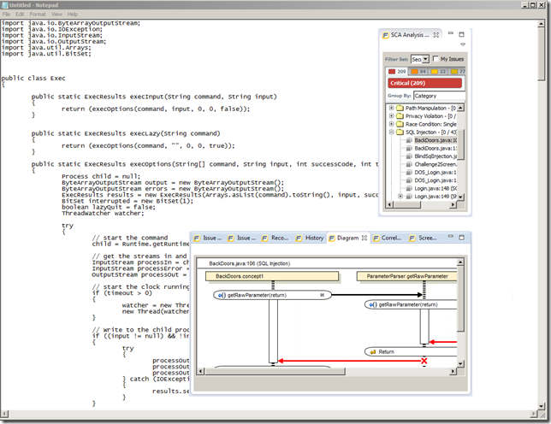Enable the My Issues checkbox
The width and height of the screenshot is (551, 424).
click(435, 59)
